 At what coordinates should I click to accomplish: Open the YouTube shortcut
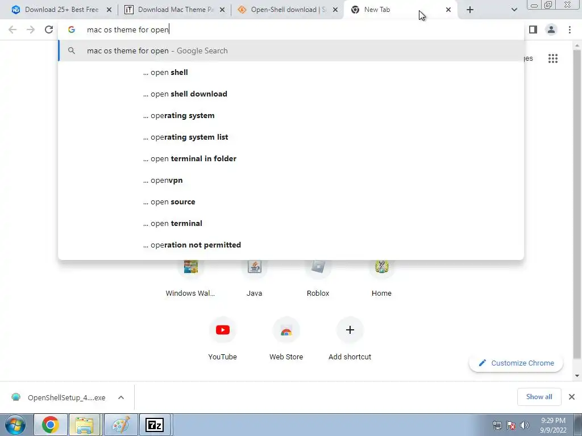pyautogui.click(x=222, y=338)
